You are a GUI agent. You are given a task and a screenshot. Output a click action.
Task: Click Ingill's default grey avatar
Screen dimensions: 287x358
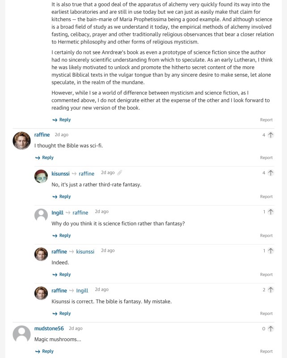41,215
